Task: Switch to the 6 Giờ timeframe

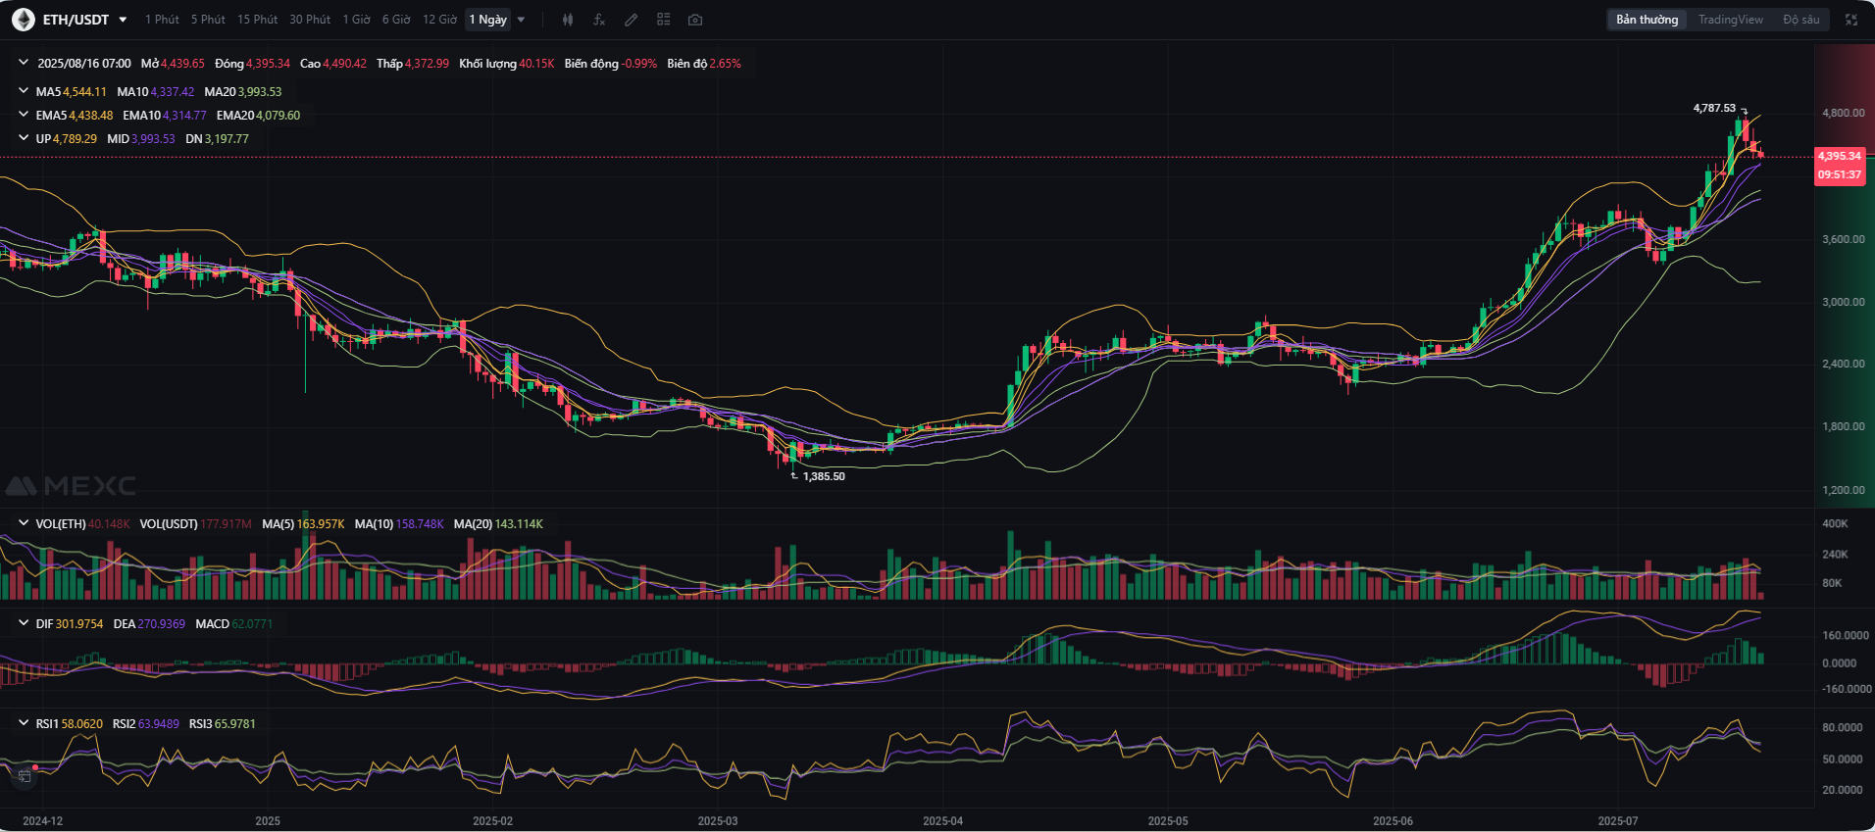Action: [x=396, y=20]
